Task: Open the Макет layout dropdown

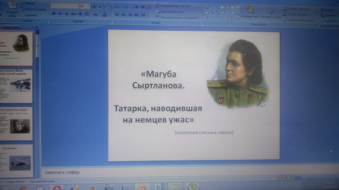Action: (x=30, y=3)
